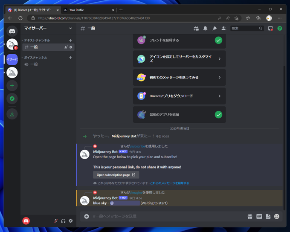
Task: Switch to the Discord browser tab
Action: [33, 10]
